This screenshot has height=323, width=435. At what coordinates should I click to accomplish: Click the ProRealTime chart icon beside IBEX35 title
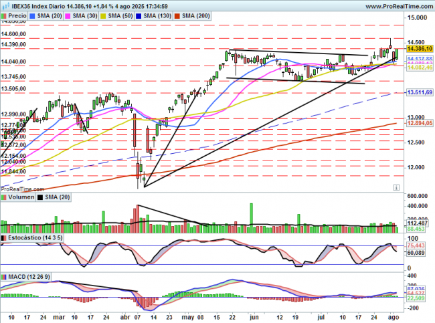[x=5, y=6]
